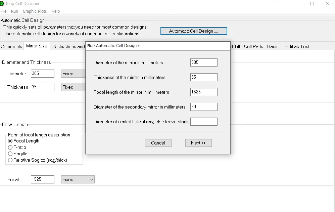Switch to the Cell Parts tab
Viewport: 335px width, 212px height.
tap(253, 46)
